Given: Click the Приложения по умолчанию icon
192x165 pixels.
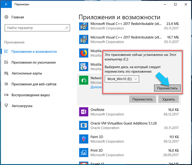Looking at the screenshot, I should pyautogui.click(x=6, y=62).
